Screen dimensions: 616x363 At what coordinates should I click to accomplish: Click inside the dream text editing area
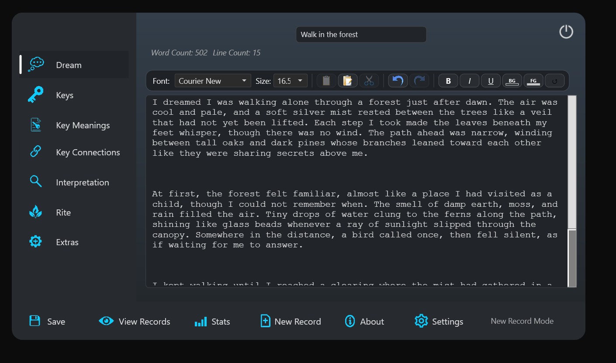pos(356,191)
